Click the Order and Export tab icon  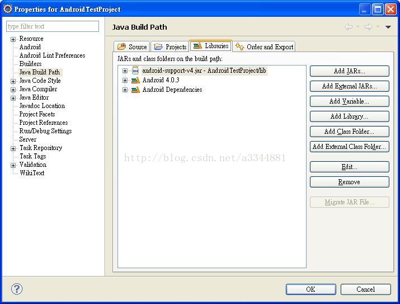point(239,46)
